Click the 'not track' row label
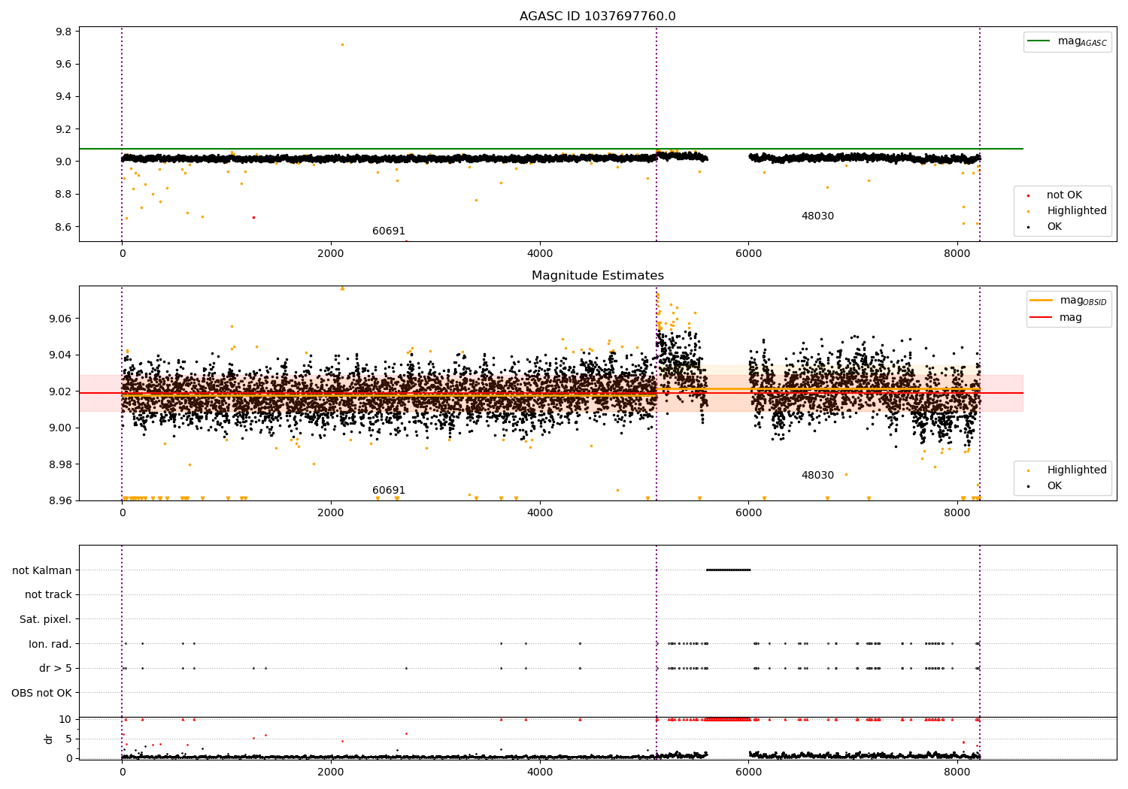Screen dimensions: 1128x789 pyautogui.click(x=48, y=595)
